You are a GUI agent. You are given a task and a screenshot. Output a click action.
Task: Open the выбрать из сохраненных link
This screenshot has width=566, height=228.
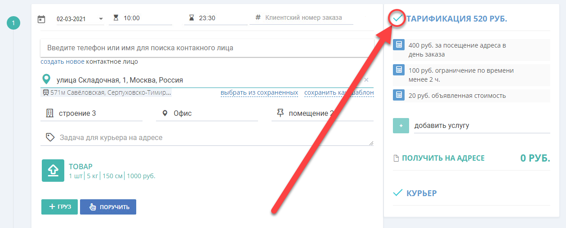tap(259, 93)
